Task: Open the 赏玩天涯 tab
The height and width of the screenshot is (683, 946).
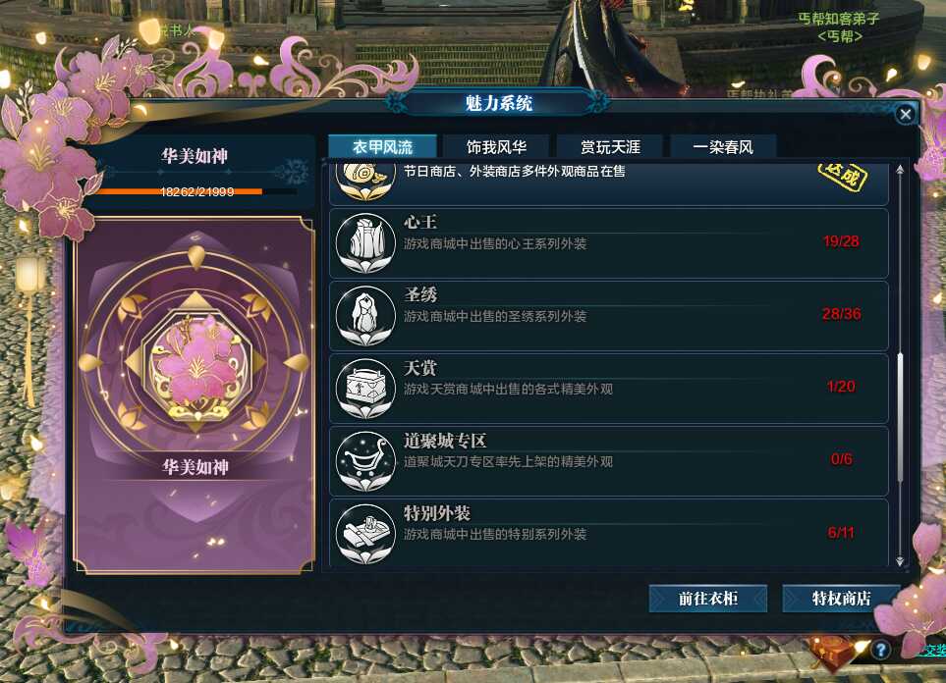Action: click(x=610, y=147)
